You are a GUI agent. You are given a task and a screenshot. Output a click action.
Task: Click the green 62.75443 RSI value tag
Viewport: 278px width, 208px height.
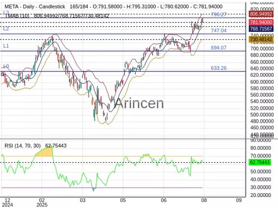[x=260, y=162]
